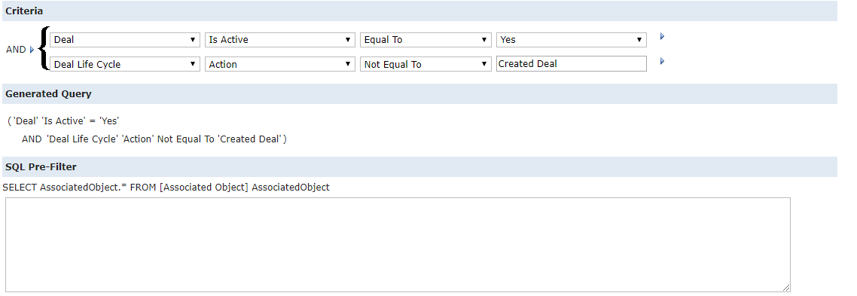Click the curly brace grouping the criteria rows
857x296 pixels.
[44, 49]
